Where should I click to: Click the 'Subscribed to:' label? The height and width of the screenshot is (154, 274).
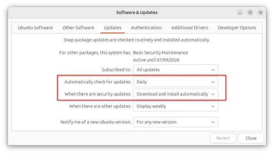(x=116, y=70)
